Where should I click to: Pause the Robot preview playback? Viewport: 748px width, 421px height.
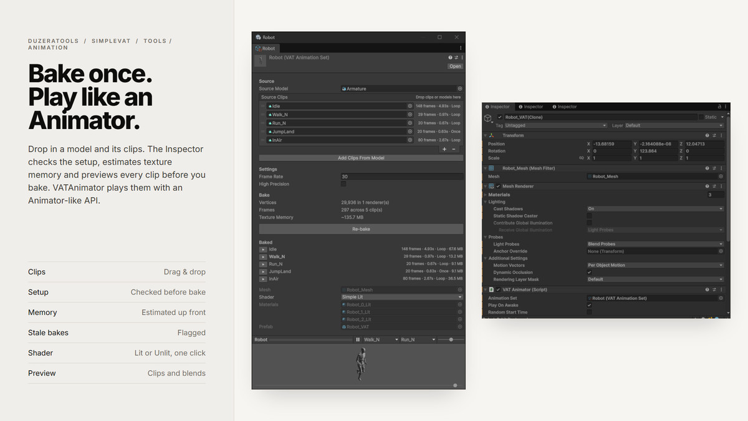tap(358, 339)
